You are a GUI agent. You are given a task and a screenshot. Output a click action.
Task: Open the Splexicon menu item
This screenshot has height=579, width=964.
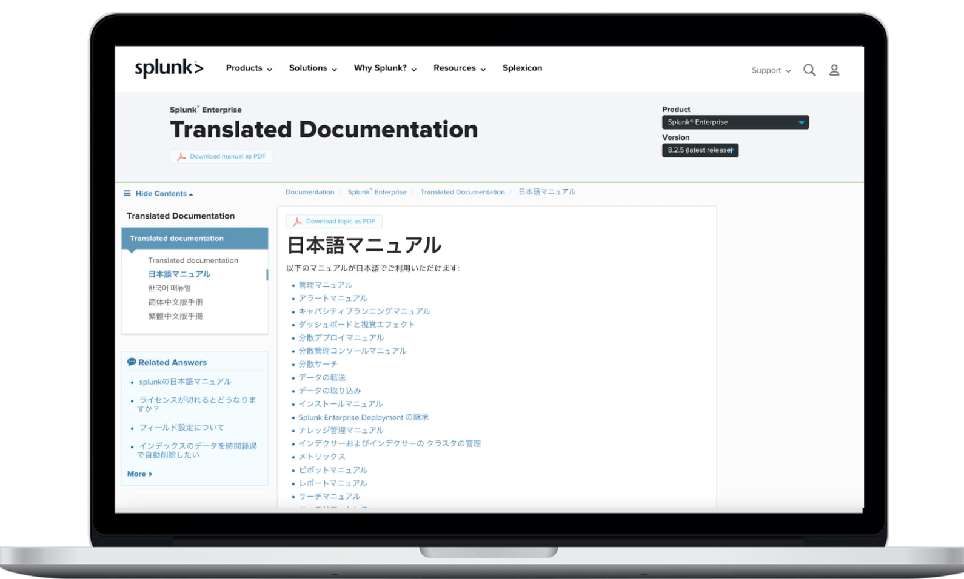click(x=522, y=68)
